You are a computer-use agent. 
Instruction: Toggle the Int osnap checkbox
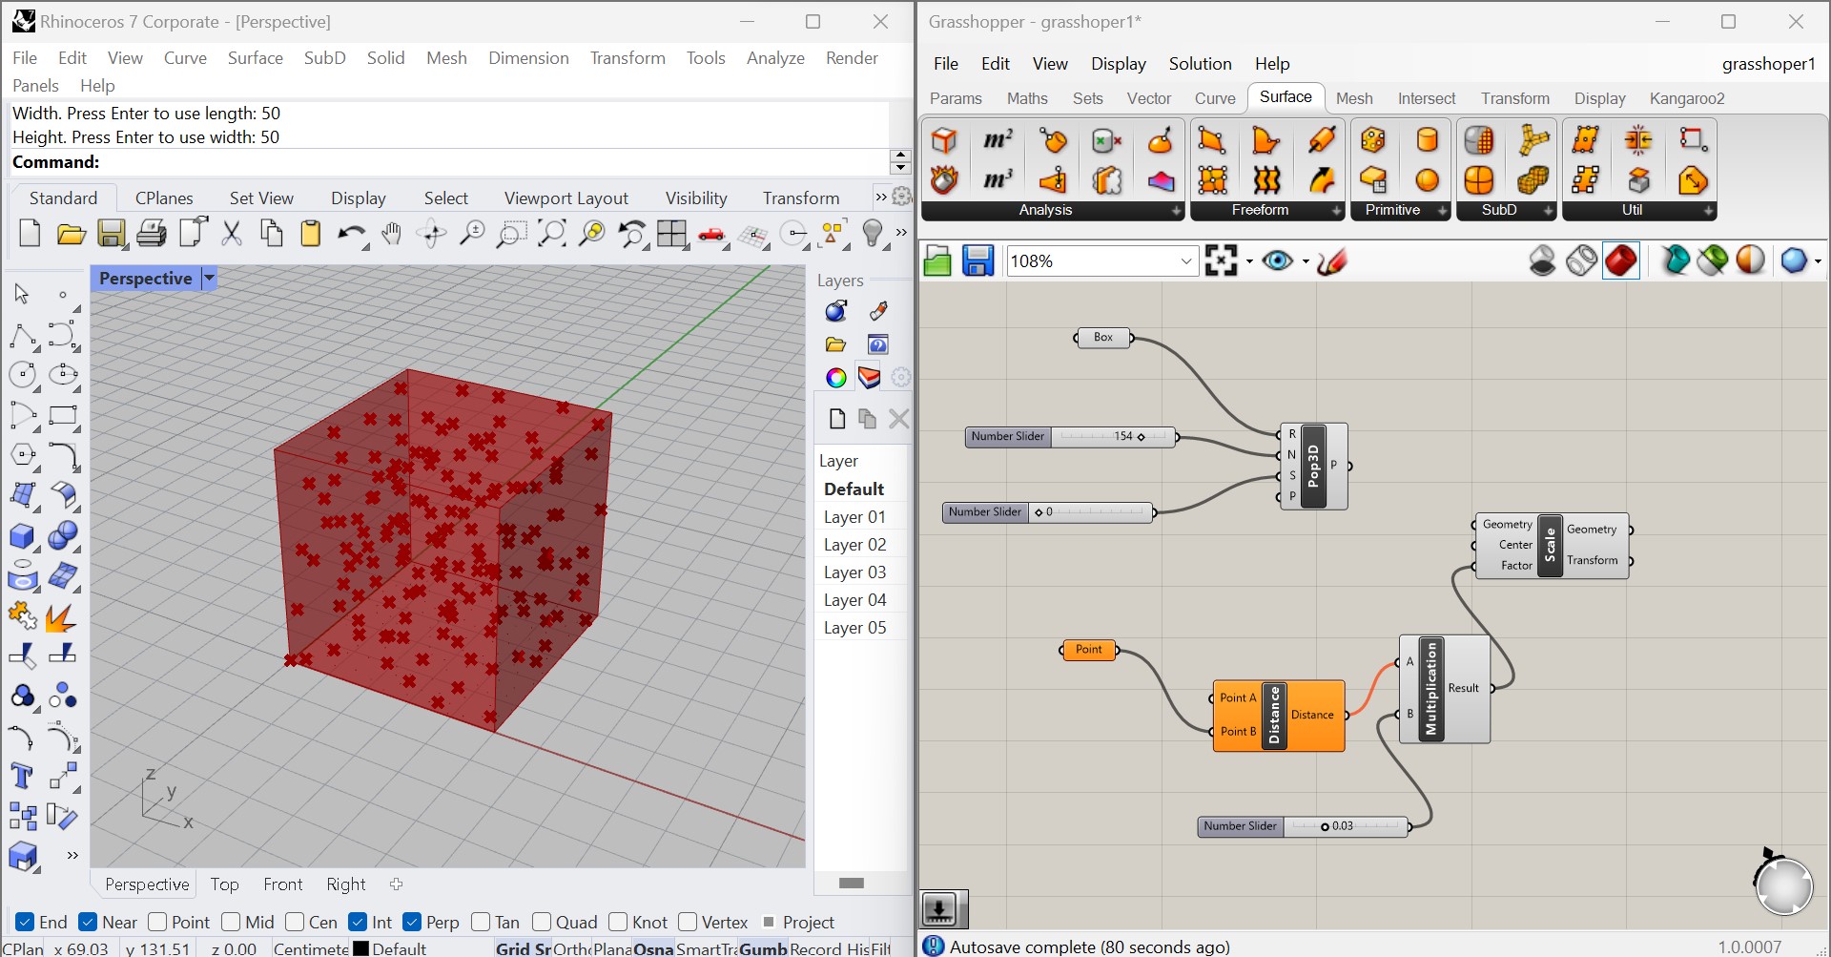coord(359,922)
